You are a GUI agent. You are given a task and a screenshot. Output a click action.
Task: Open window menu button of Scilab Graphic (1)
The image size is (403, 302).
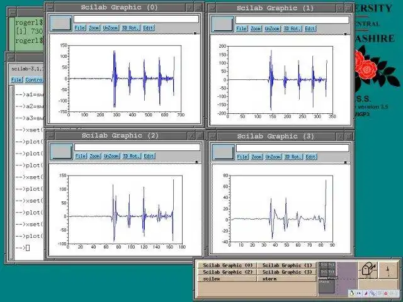[212, 8]
